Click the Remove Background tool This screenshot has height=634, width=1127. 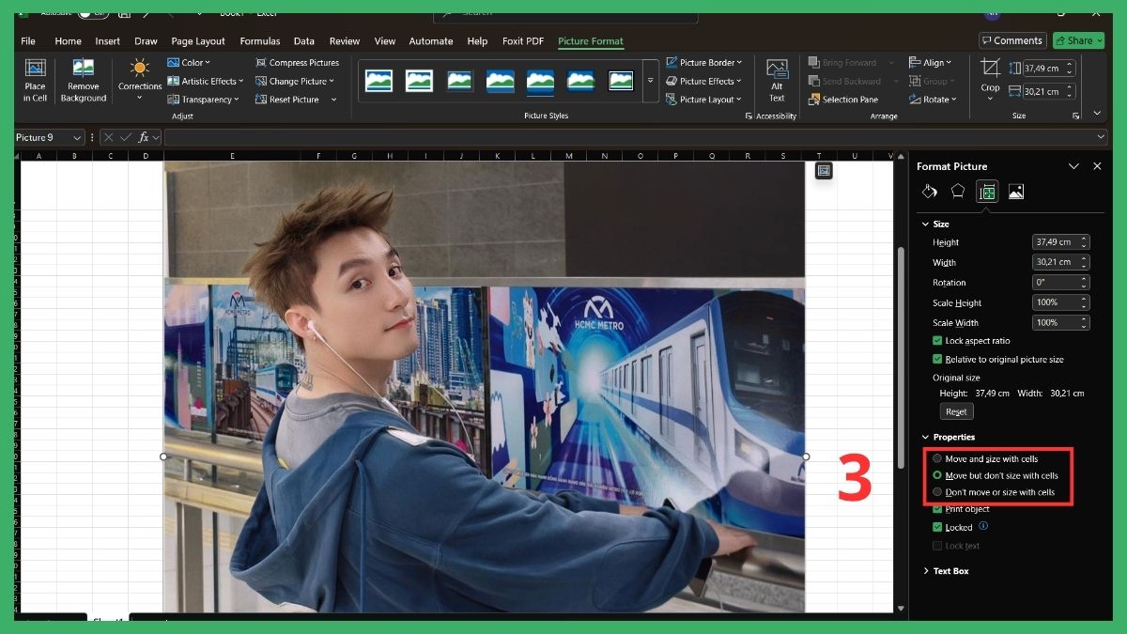pos(83,81)
